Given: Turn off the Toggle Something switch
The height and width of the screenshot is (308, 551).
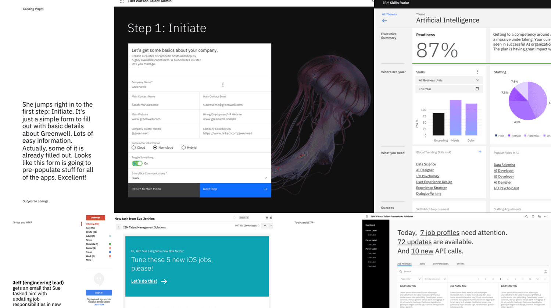Looking at the screenshot, I should pos(137,163).
